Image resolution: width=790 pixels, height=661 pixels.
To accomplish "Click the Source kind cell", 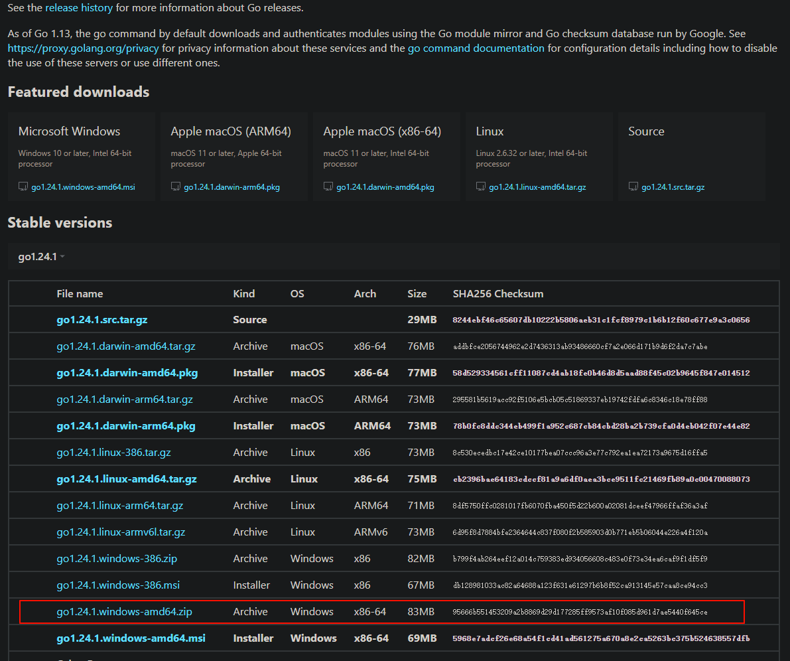I will 250,320.
